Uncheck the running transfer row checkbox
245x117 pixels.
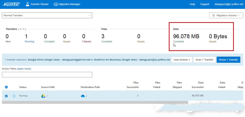(6, 96)
